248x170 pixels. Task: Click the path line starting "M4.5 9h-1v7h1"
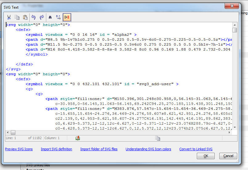(x=129, y=39)
